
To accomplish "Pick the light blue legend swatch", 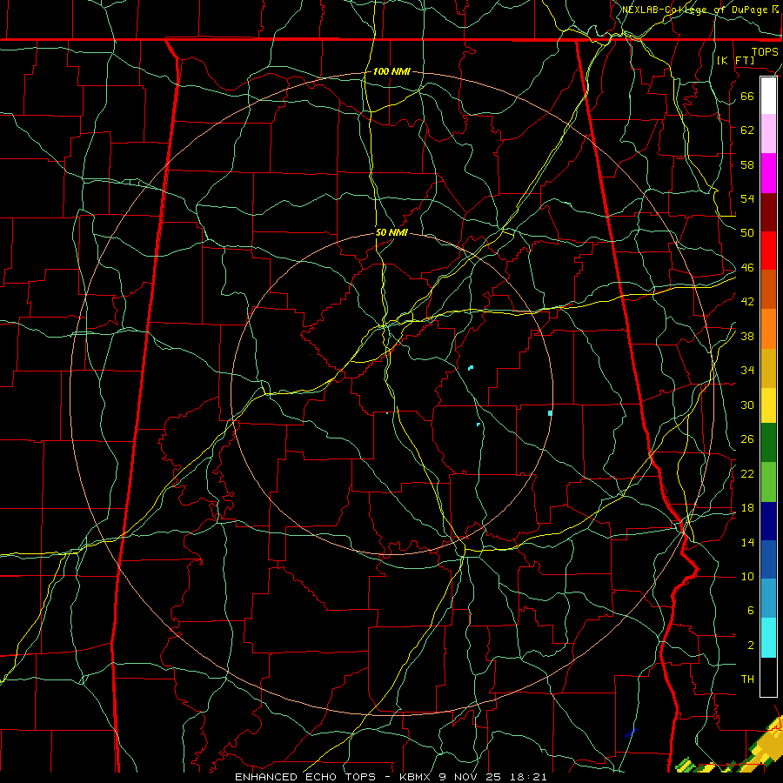I will (x=768, y=599).
